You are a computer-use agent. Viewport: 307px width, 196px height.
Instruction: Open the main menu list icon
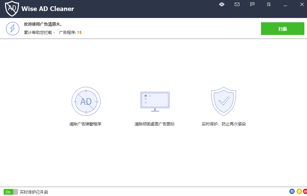coord(269,4)
